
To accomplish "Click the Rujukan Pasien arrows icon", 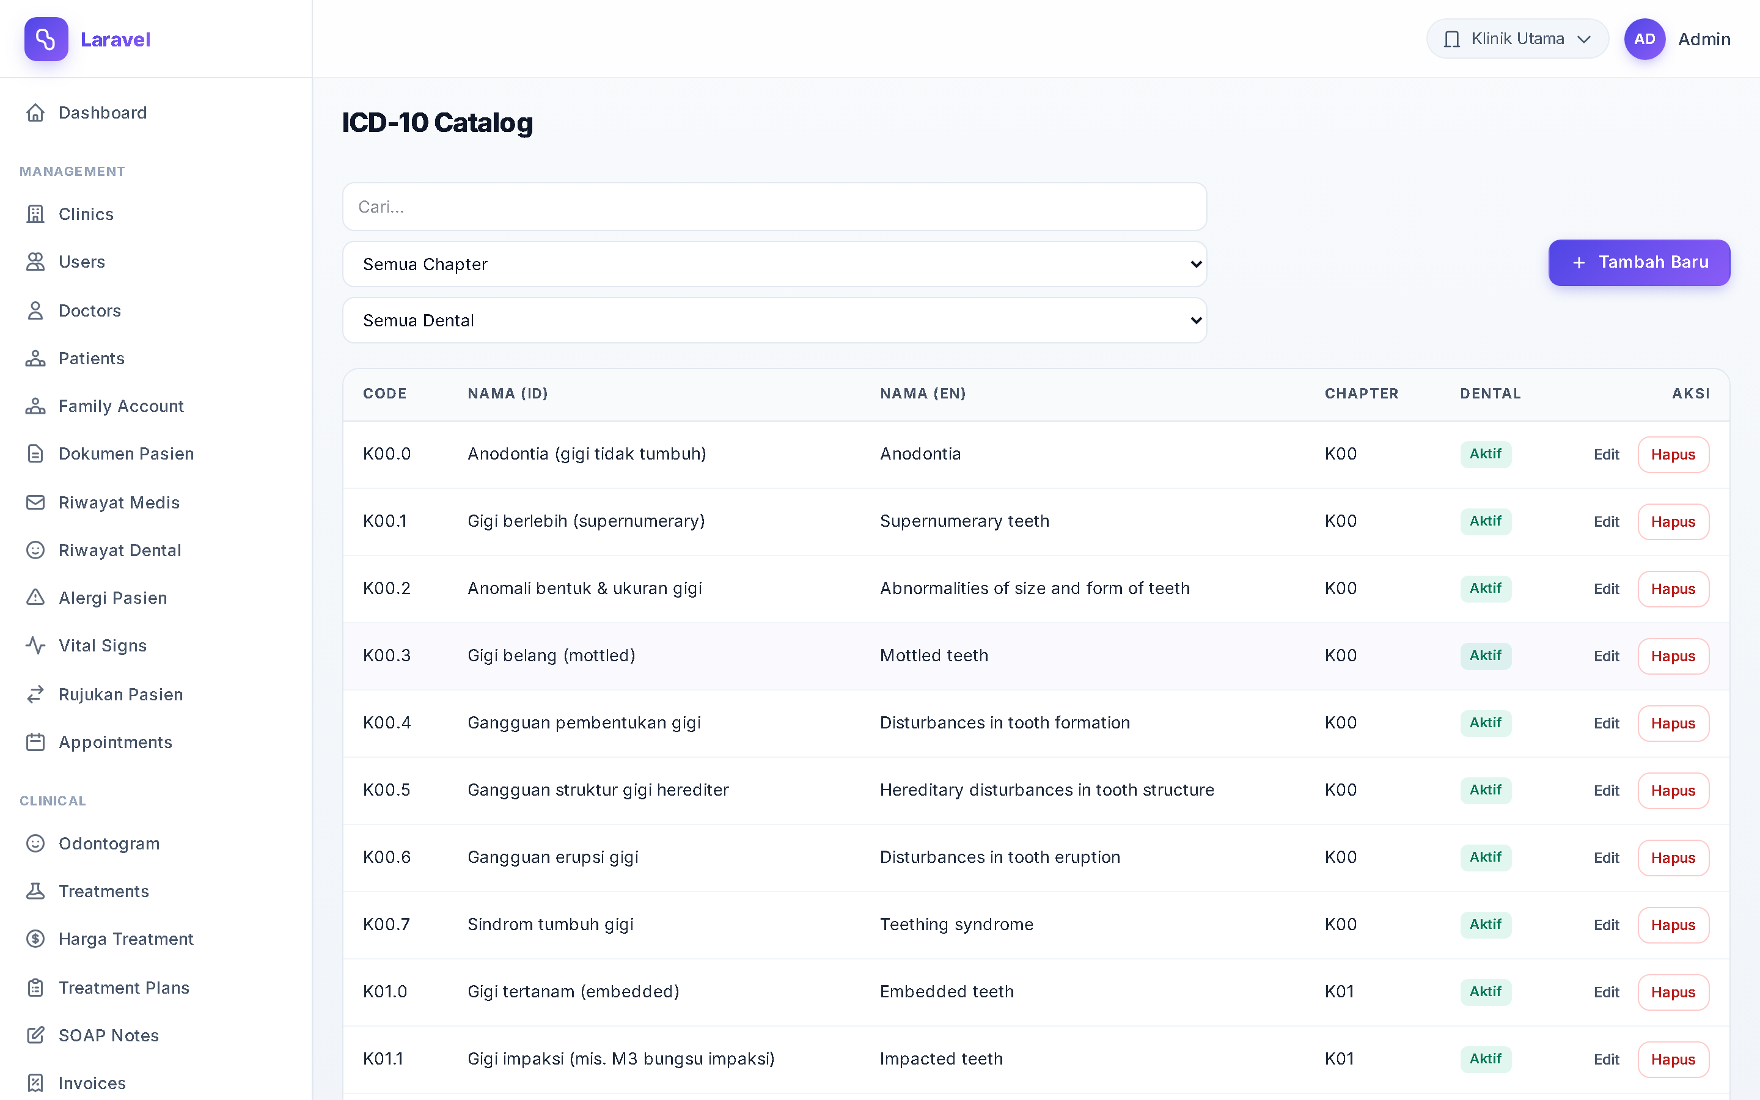I will (x=35, y=695).
